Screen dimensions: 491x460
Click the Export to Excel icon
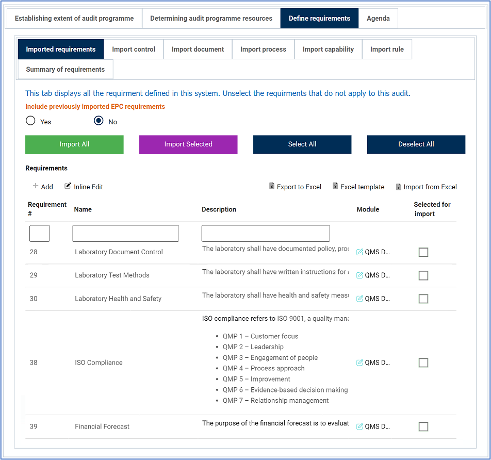272,187
